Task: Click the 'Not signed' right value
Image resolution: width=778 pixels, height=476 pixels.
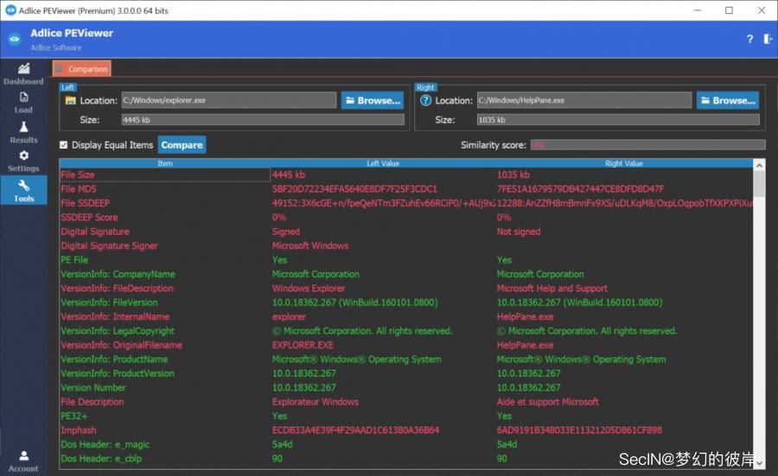Action: (519, 232)
